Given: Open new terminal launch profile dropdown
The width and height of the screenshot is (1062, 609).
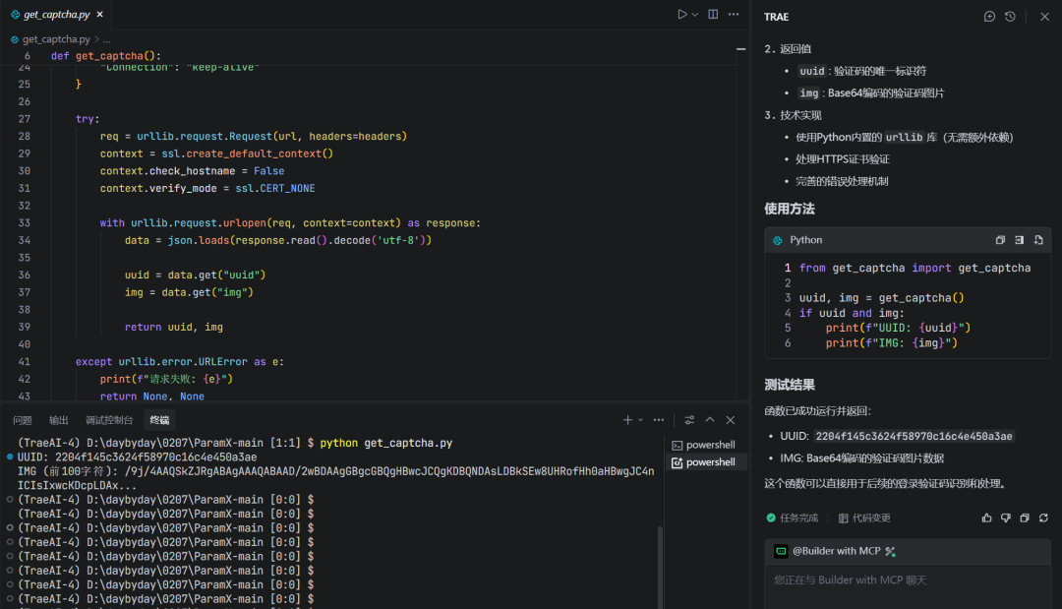Looking at the screenshot, I should [x=641, y=420].
